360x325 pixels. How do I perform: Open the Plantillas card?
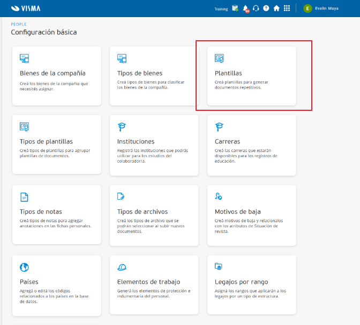(x=251, y=75)
